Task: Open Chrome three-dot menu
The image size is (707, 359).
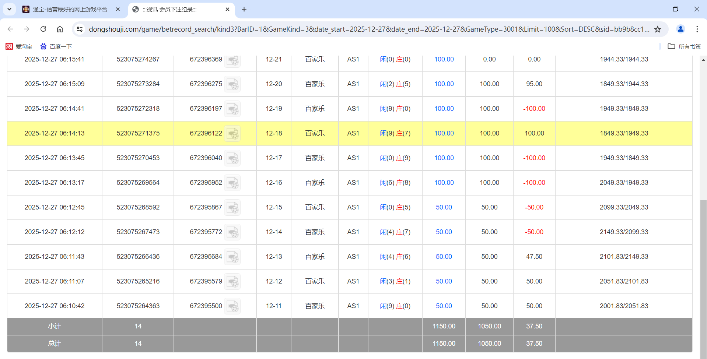Action: (x=697, y=29)
